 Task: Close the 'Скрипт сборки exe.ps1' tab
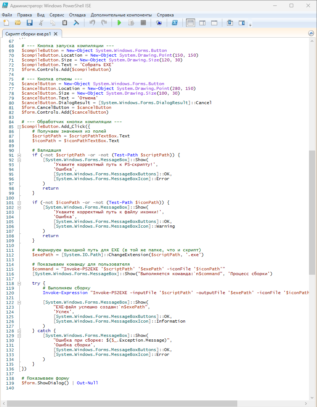click(56, 34)
